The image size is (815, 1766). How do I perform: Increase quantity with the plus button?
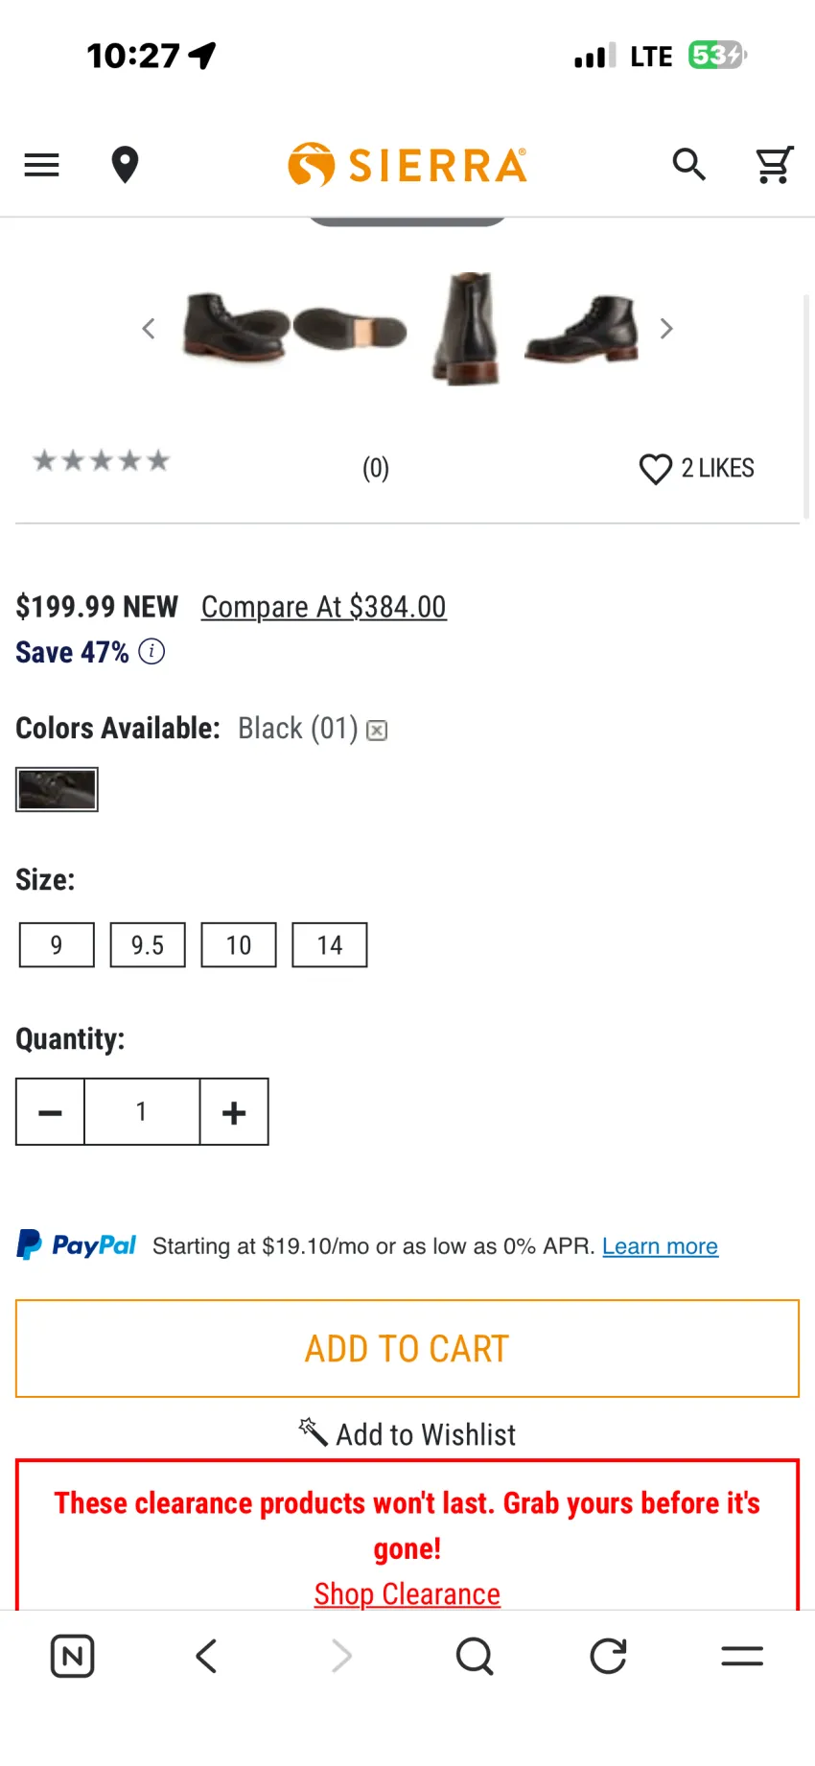(x=234, y=1112)
